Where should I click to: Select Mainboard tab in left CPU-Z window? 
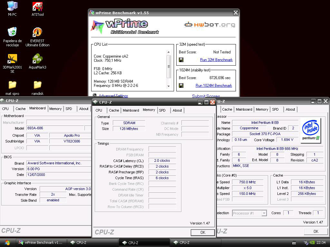(x=37, y=108)
